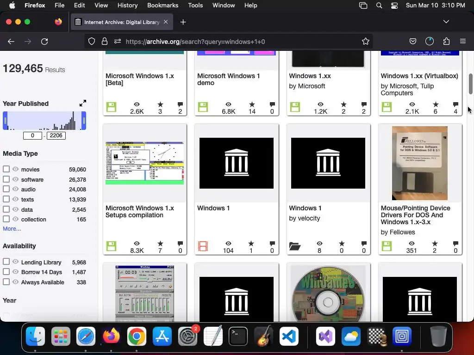Click software media icon on Windows 1.x Beta card

click(x=111, y=107)
